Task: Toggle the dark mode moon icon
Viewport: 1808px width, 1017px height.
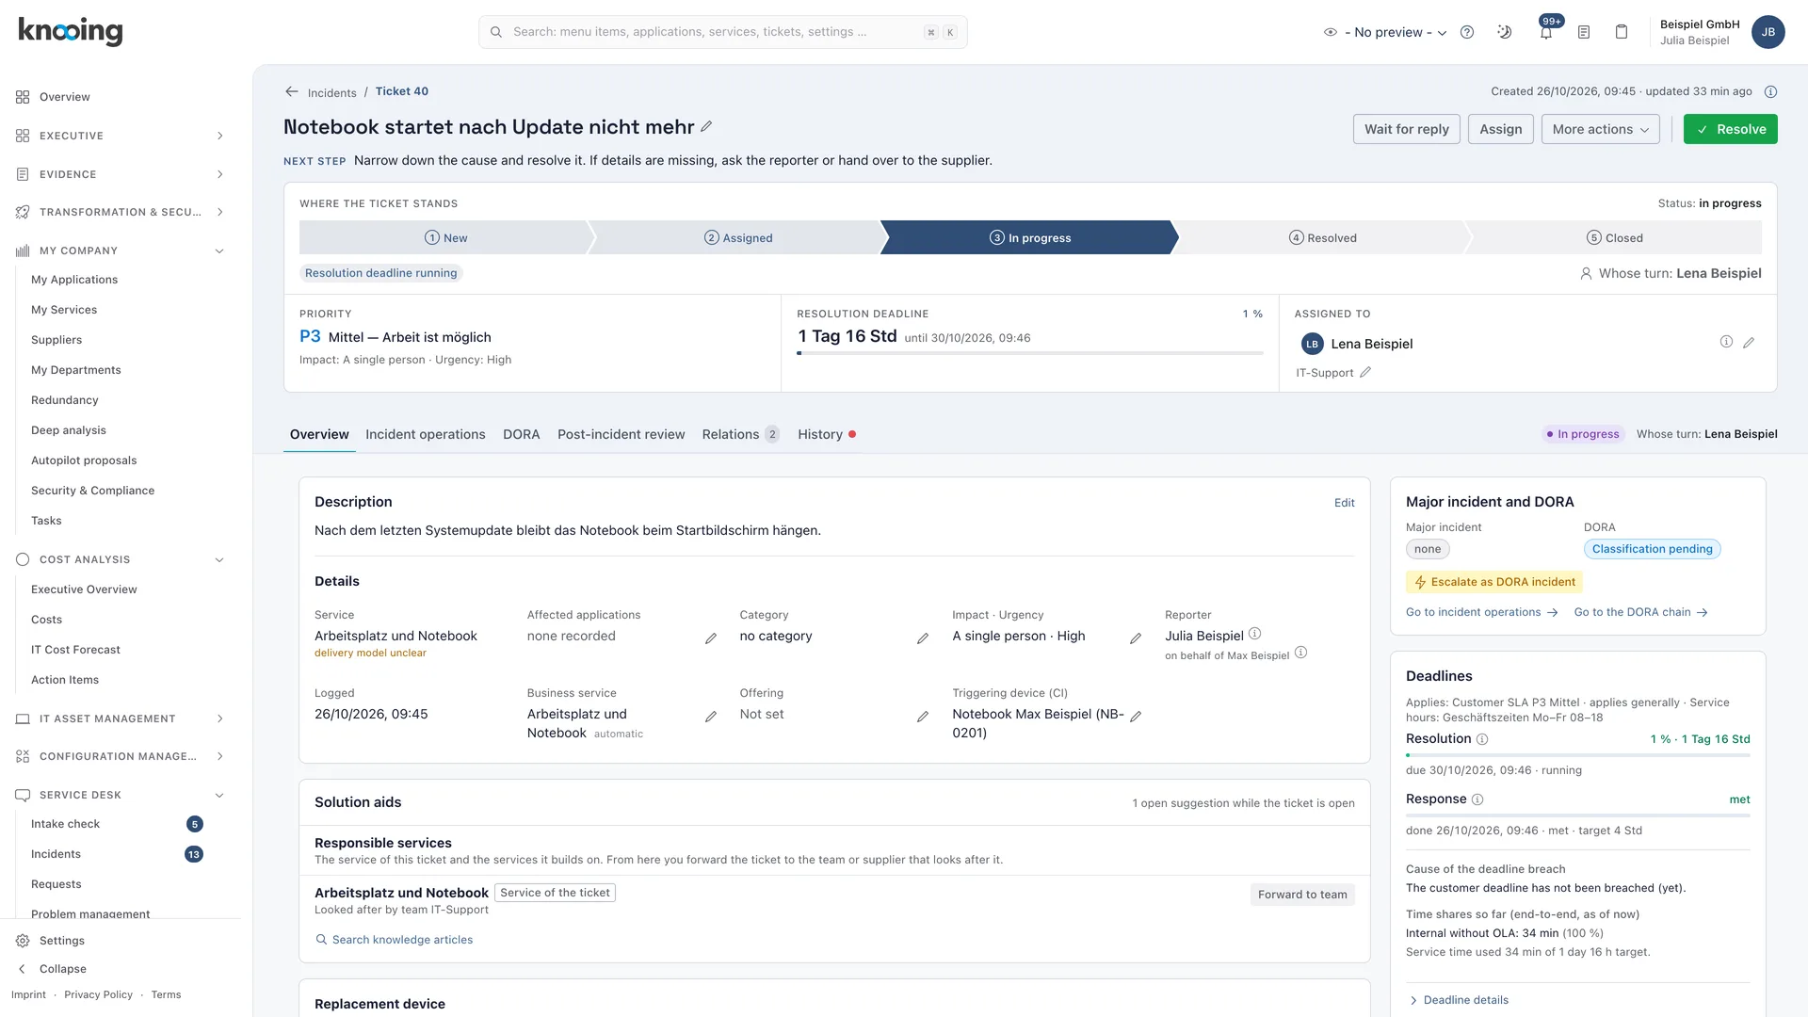Action: [1505, 32]
